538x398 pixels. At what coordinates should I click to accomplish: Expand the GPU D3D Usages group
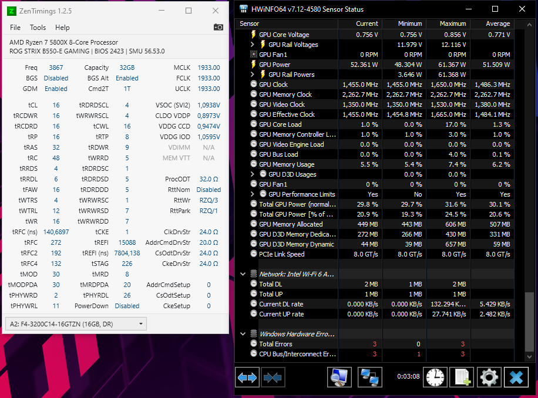[x=253, y=174]
